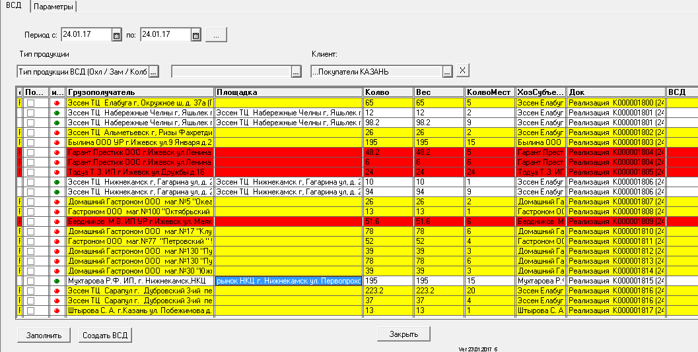Screen dimensions: 698x352
Task: Open calendar picker for period start date
Action: (117, 35)
